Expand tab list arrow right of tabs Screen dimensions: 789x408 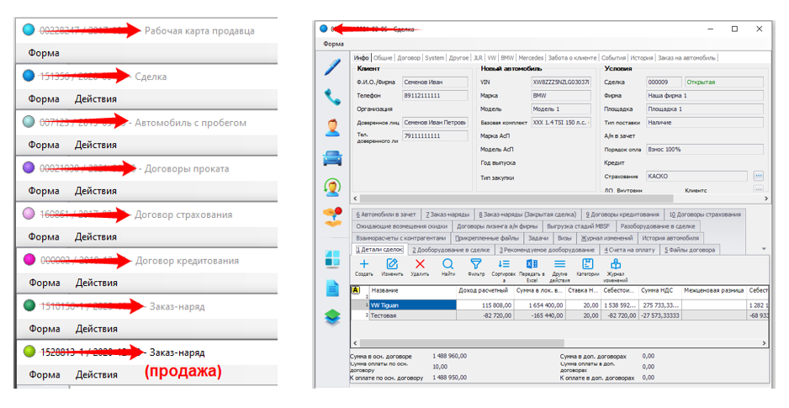click(764, 250)
